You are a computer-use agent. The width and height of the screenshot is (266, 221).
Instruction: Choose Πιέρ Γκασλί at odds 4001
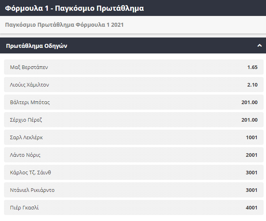(x=133, y=207)
